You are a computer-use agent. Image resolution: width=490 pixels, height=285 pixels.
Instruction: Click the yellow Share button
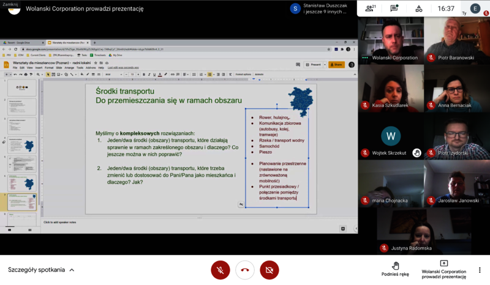pyautogui.click(x=336, y=65)
